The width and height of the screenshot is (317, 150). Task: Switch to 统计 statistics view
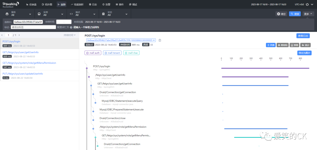click(x=306, y=45)
